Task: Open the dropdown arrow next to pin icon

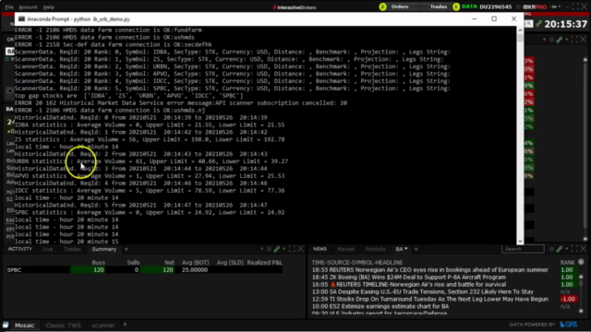Action: [560, 6]
